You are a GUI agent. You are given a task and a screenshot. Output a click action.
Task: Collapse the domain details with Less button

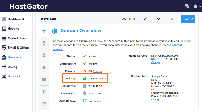tap(188, 19)
